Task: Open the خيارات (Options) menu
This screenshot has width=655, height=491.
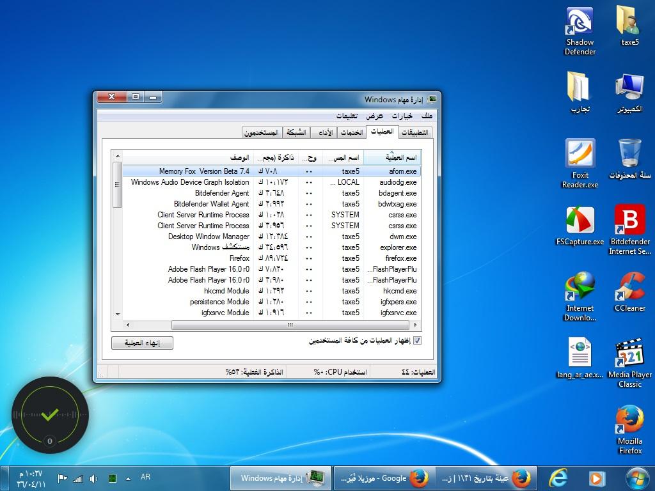Action: pyautogui.click(x=402, y=116)
